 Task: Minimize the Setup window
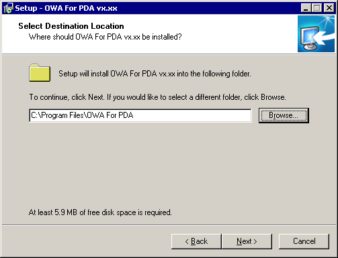click(x=306, y=8)
